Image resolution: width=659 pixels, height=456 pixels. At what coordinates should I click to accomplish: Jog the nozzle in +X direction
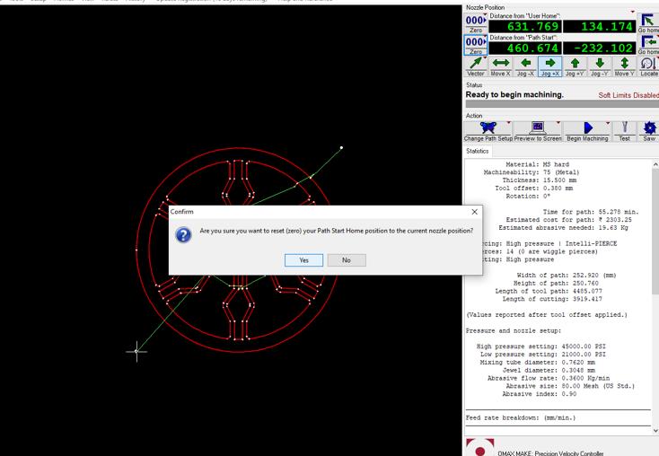coord(550,66)
